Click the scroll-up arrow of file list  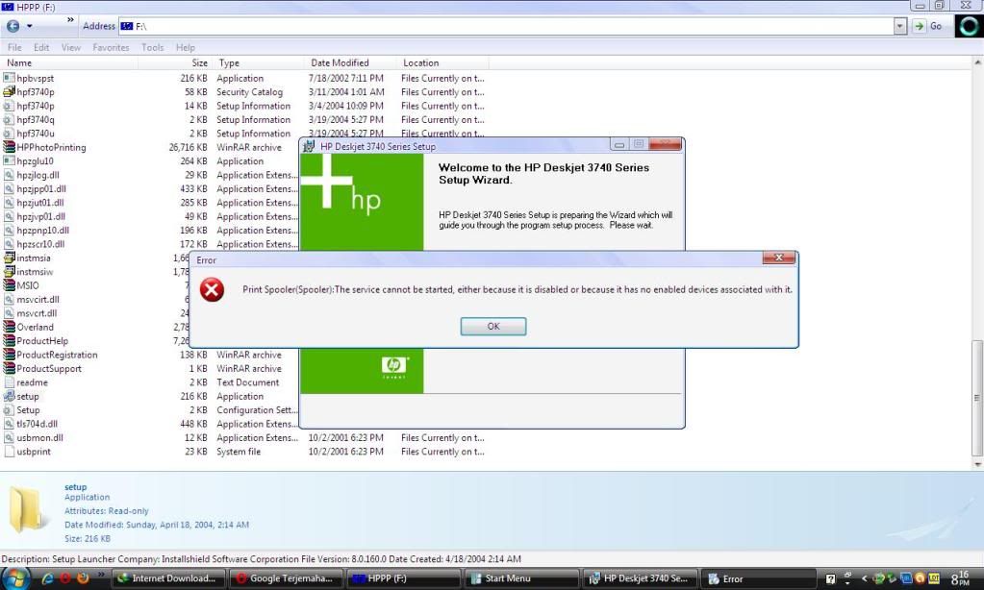coord(977,62)
